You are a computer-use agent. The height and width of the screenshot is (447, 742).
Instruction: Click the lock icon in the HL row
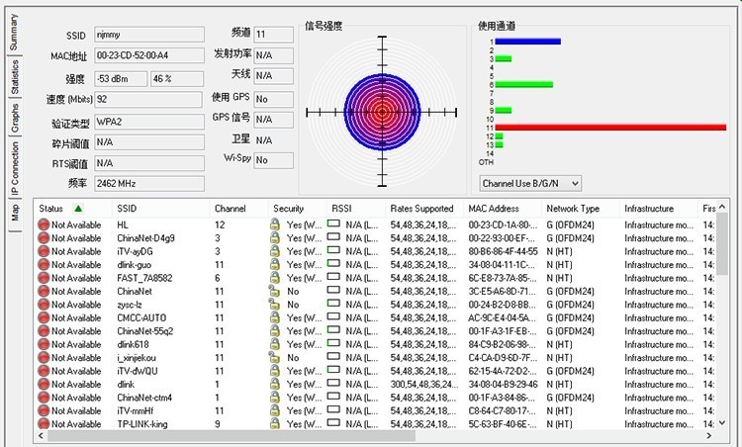pyautogui.click(x=274, y=224)
